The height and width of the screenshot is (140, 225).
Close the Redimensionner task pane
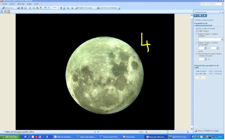223,12
